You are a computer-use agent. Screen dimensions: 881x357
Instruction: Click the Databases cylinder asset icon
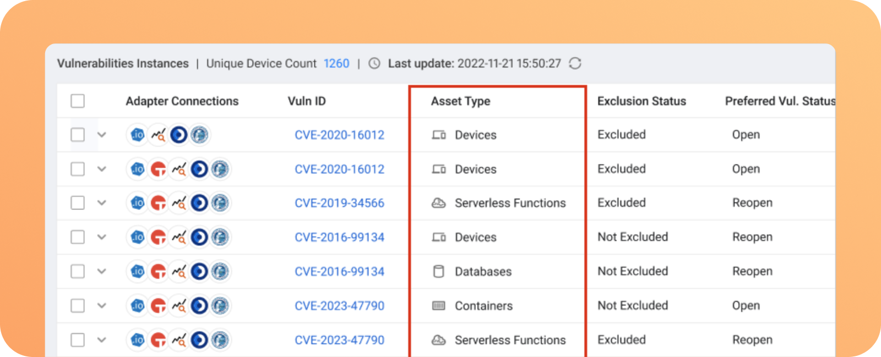point(438,271)
